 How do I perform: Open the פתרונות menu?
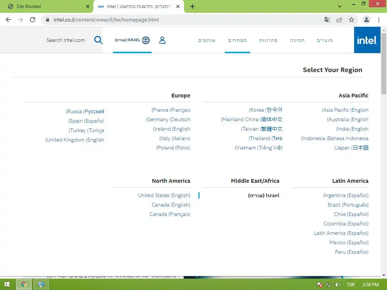pyautogui.click(x=268, y=40)
